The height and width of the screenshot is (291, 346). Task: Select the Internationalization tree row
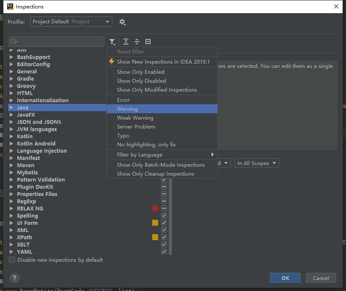pos(57,100)
